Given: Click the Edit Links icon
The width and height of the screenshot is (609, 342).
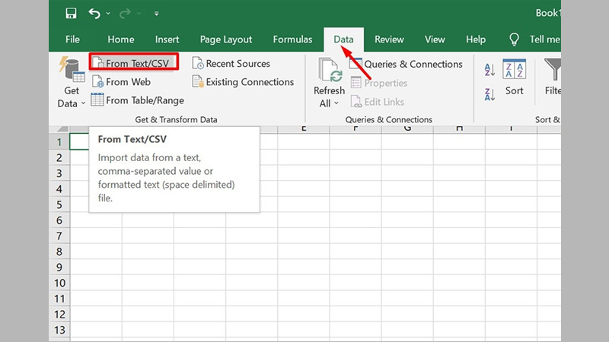Looking at the screenshot, I should (x=356, y=102).
